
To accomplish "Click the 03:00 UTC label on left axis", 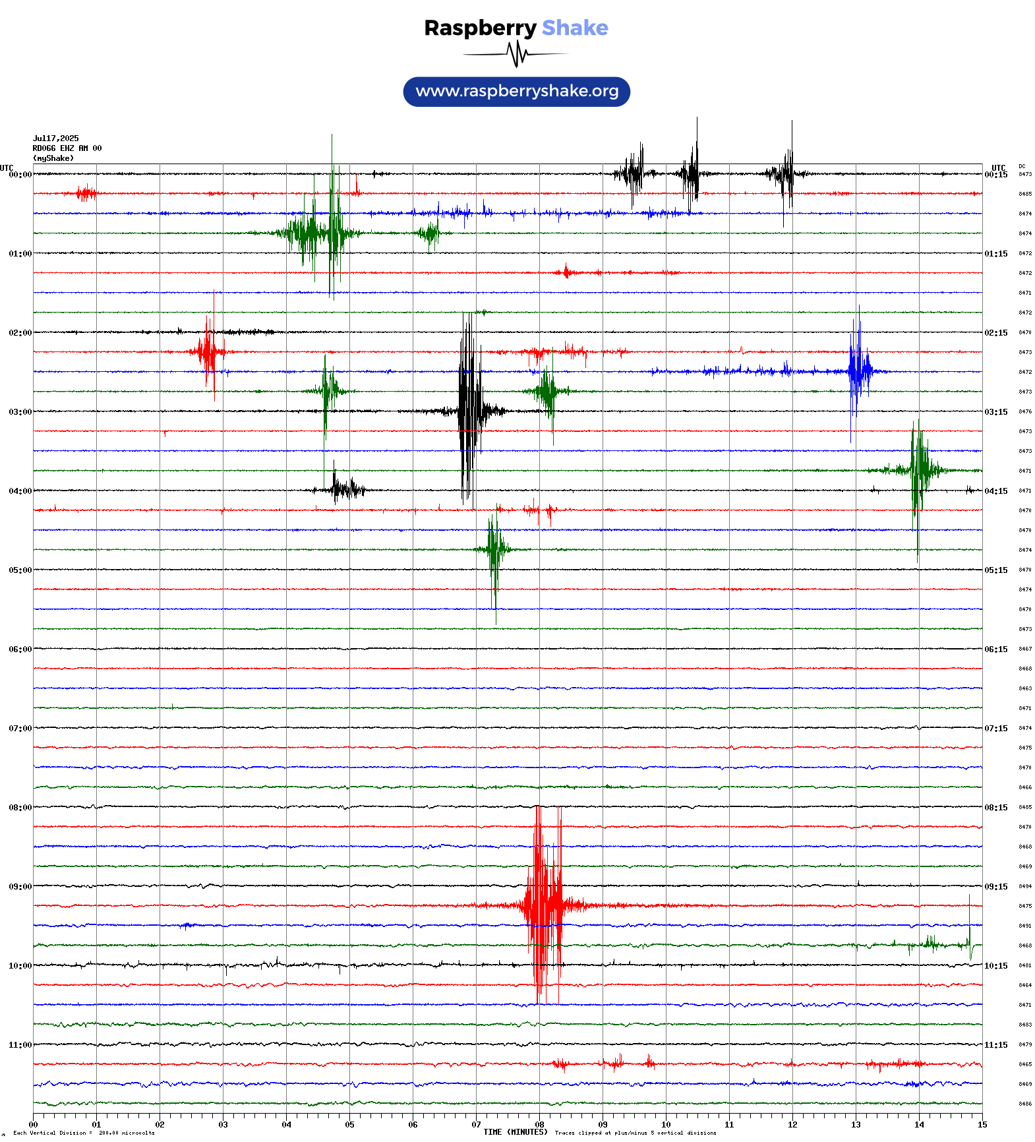I will [x=20, y=412].
